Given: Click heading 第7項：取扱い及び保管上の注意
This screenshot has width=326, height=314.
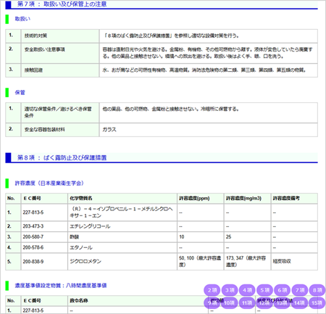Looking at the screenshot, I should (62, 4).
